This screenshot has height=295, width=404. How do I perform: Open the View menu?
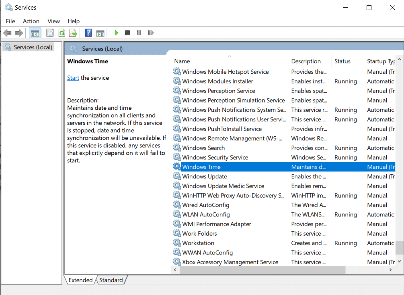(53, 21)
